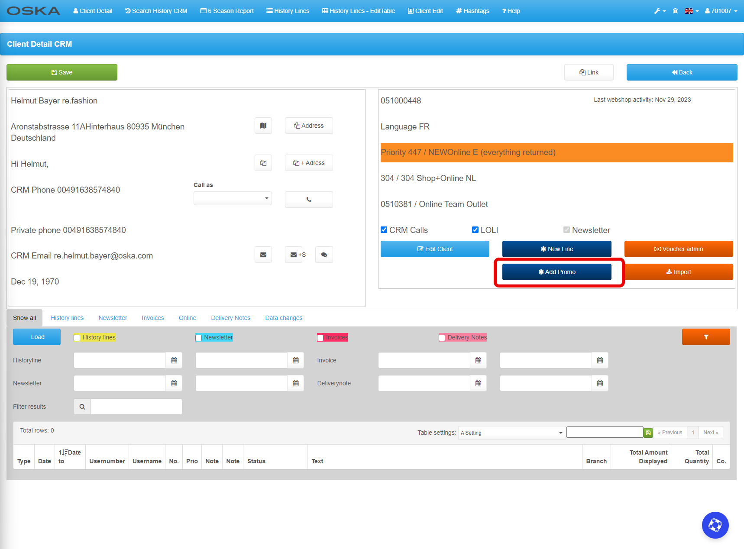The height and width of the screenshot is (549, 744).
Task: Open the Hashtags menu item
Action: coord(473,11)
